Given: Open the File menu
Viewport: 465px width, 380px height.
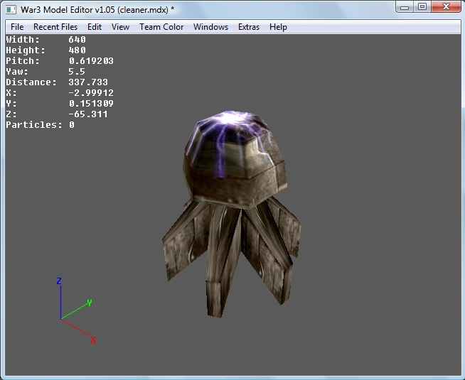Looking at the screenshot, I should point(17,27).
